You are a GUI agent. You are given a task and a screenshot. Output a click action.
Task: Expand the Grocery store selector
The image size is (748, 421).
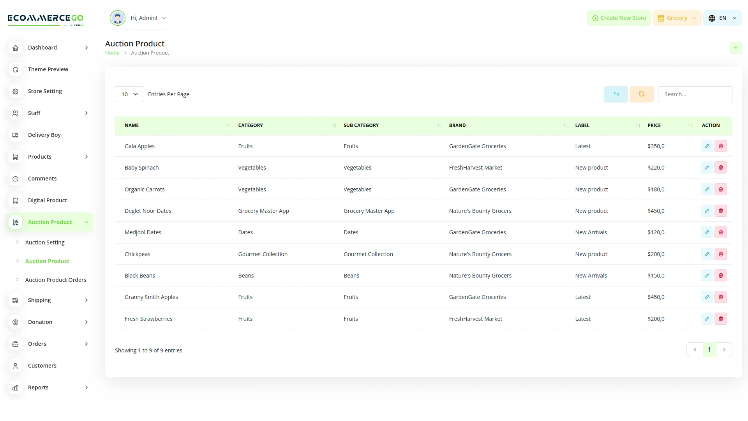[x=677, y=18]
